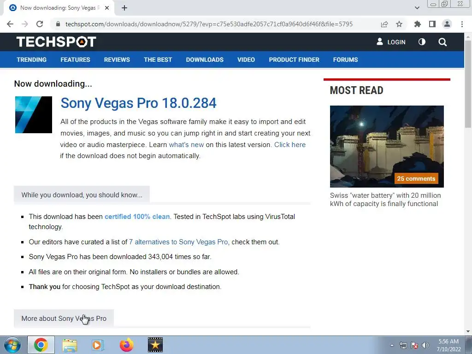The image size is (472, 354).
Task: Open the PRODUCT FINDER menu
Action: [x=294, y=59]
